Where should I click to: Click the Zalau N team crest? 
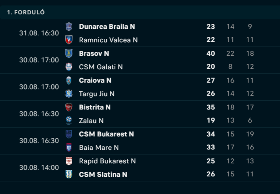[69, 121]
